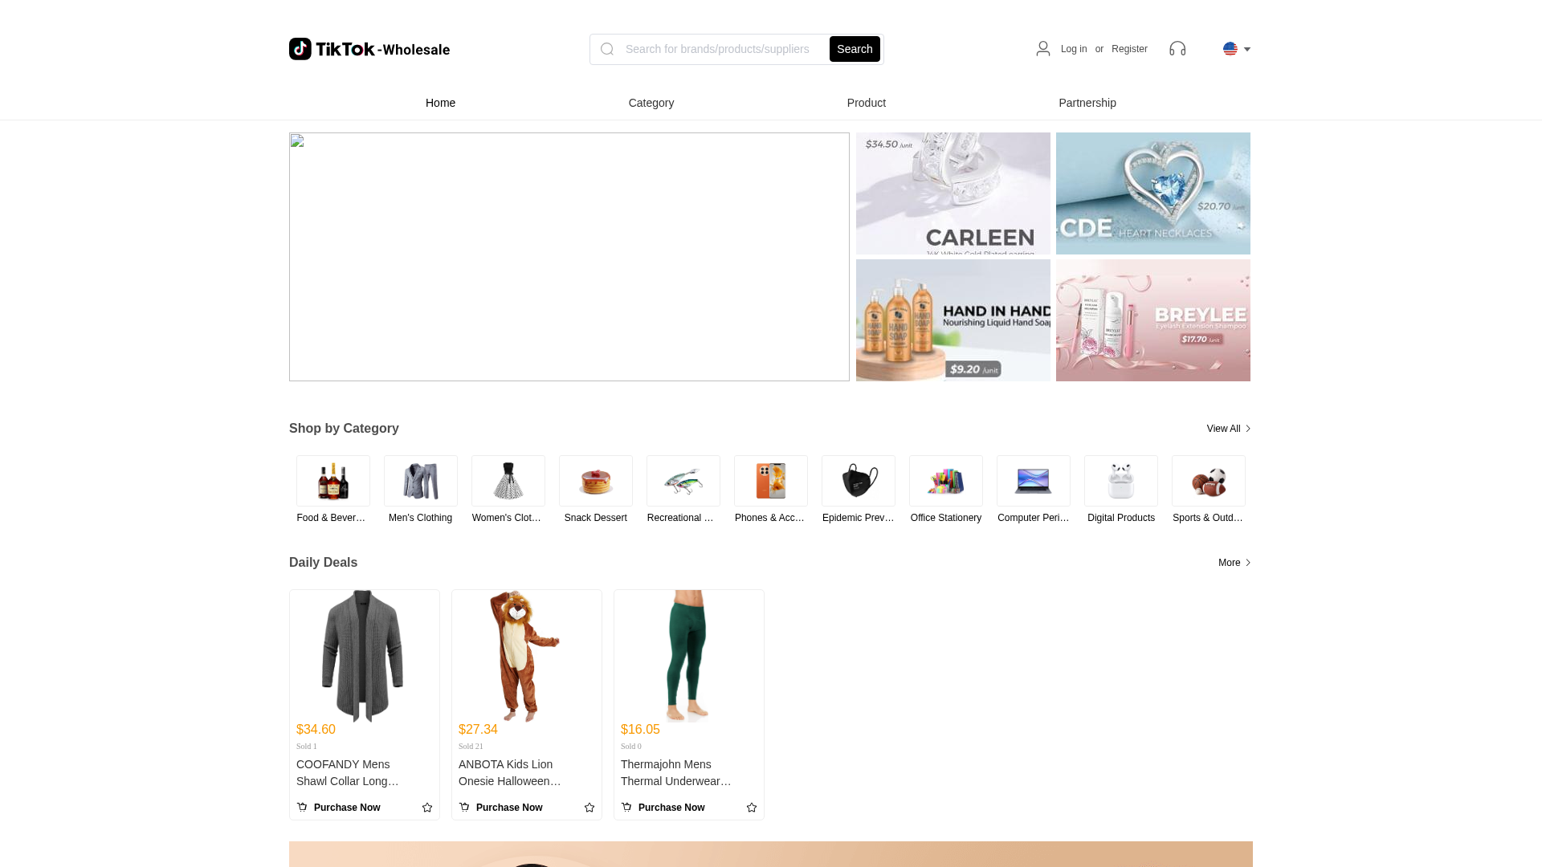The image size is (1542, 867).
Task: Click the Daily Deals heading
Action: pyautogui.click(x=323, y=563)
